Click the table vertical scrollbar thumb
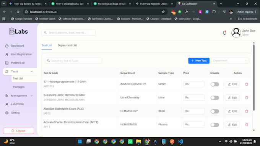The image size is (260, 146). 254,77
